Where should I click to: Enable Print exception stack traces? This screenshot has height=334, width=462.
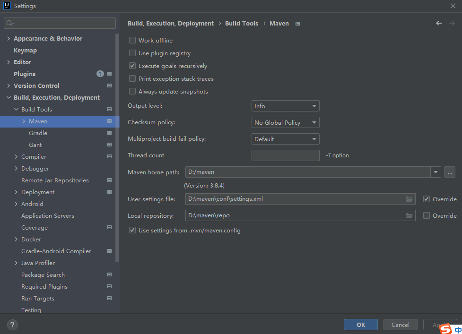[x=132, y=78]
